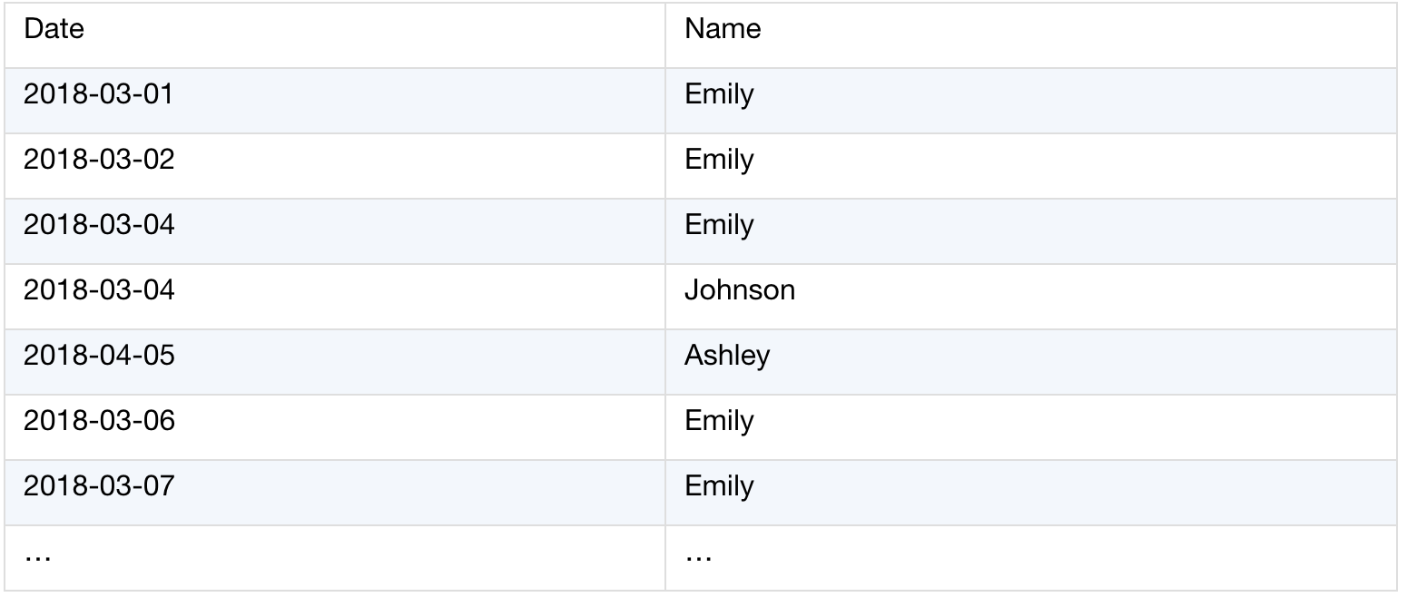Select the 2018-03-07 date cell

coord(335,492)
